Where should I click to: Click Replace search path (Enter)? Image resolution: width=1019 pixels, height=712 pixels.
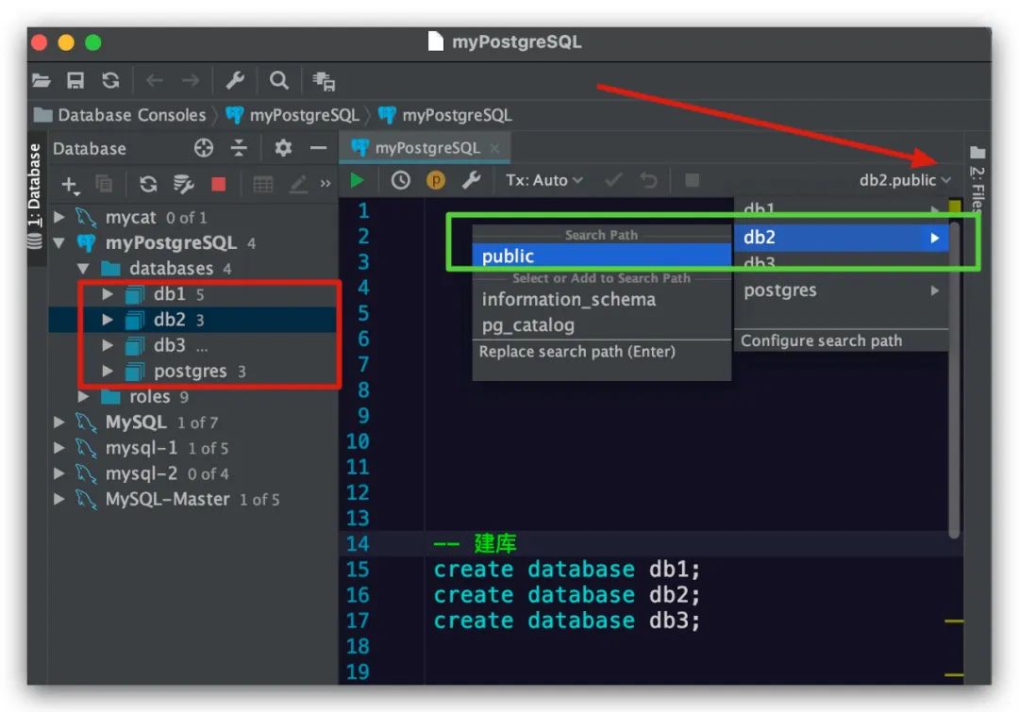tap(602, 352)
